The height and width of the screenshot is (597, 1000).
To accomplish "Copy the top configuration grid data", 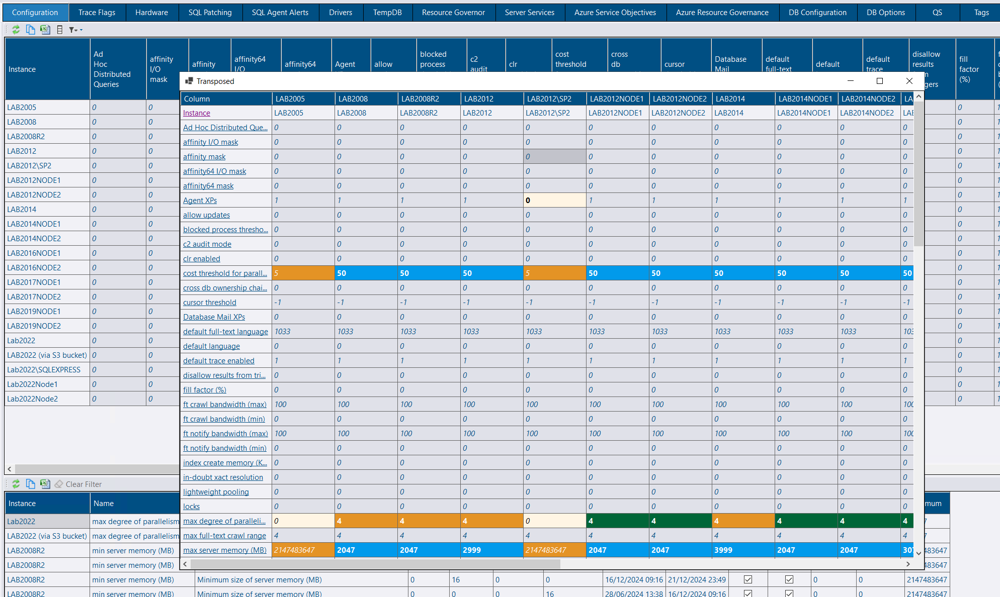I will click(x=31, y=30).
